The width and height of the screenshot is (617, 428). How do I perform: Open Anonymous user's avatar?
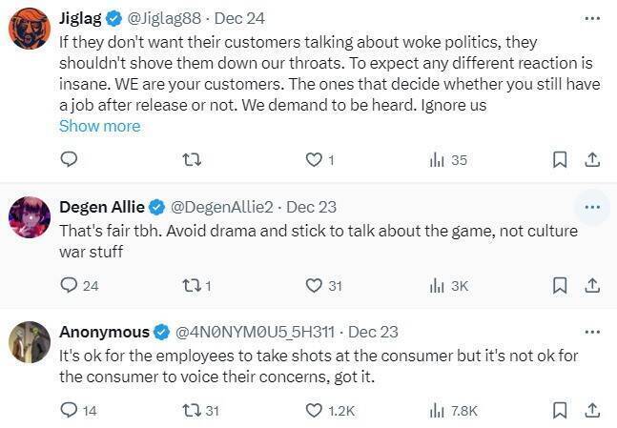(x=30, y=342)
